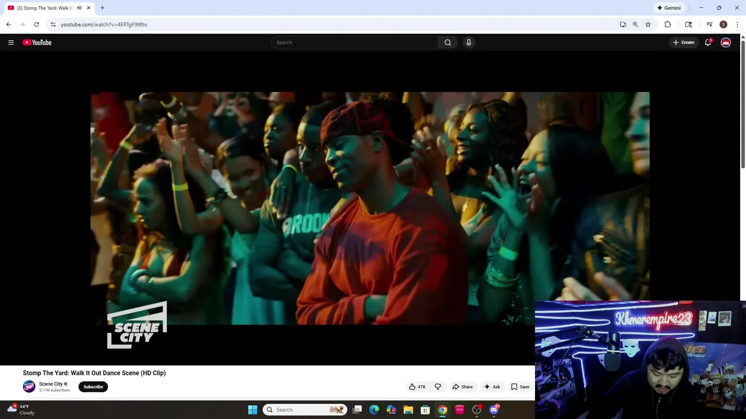Image resolution: width=746 pixels, height=419 pixels.
Task: Open YouTube account avatar menu
Action: pos(726,42)
